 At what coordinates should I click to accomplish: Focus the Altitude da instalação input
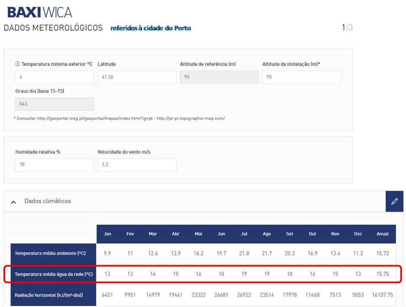(301, 77)
